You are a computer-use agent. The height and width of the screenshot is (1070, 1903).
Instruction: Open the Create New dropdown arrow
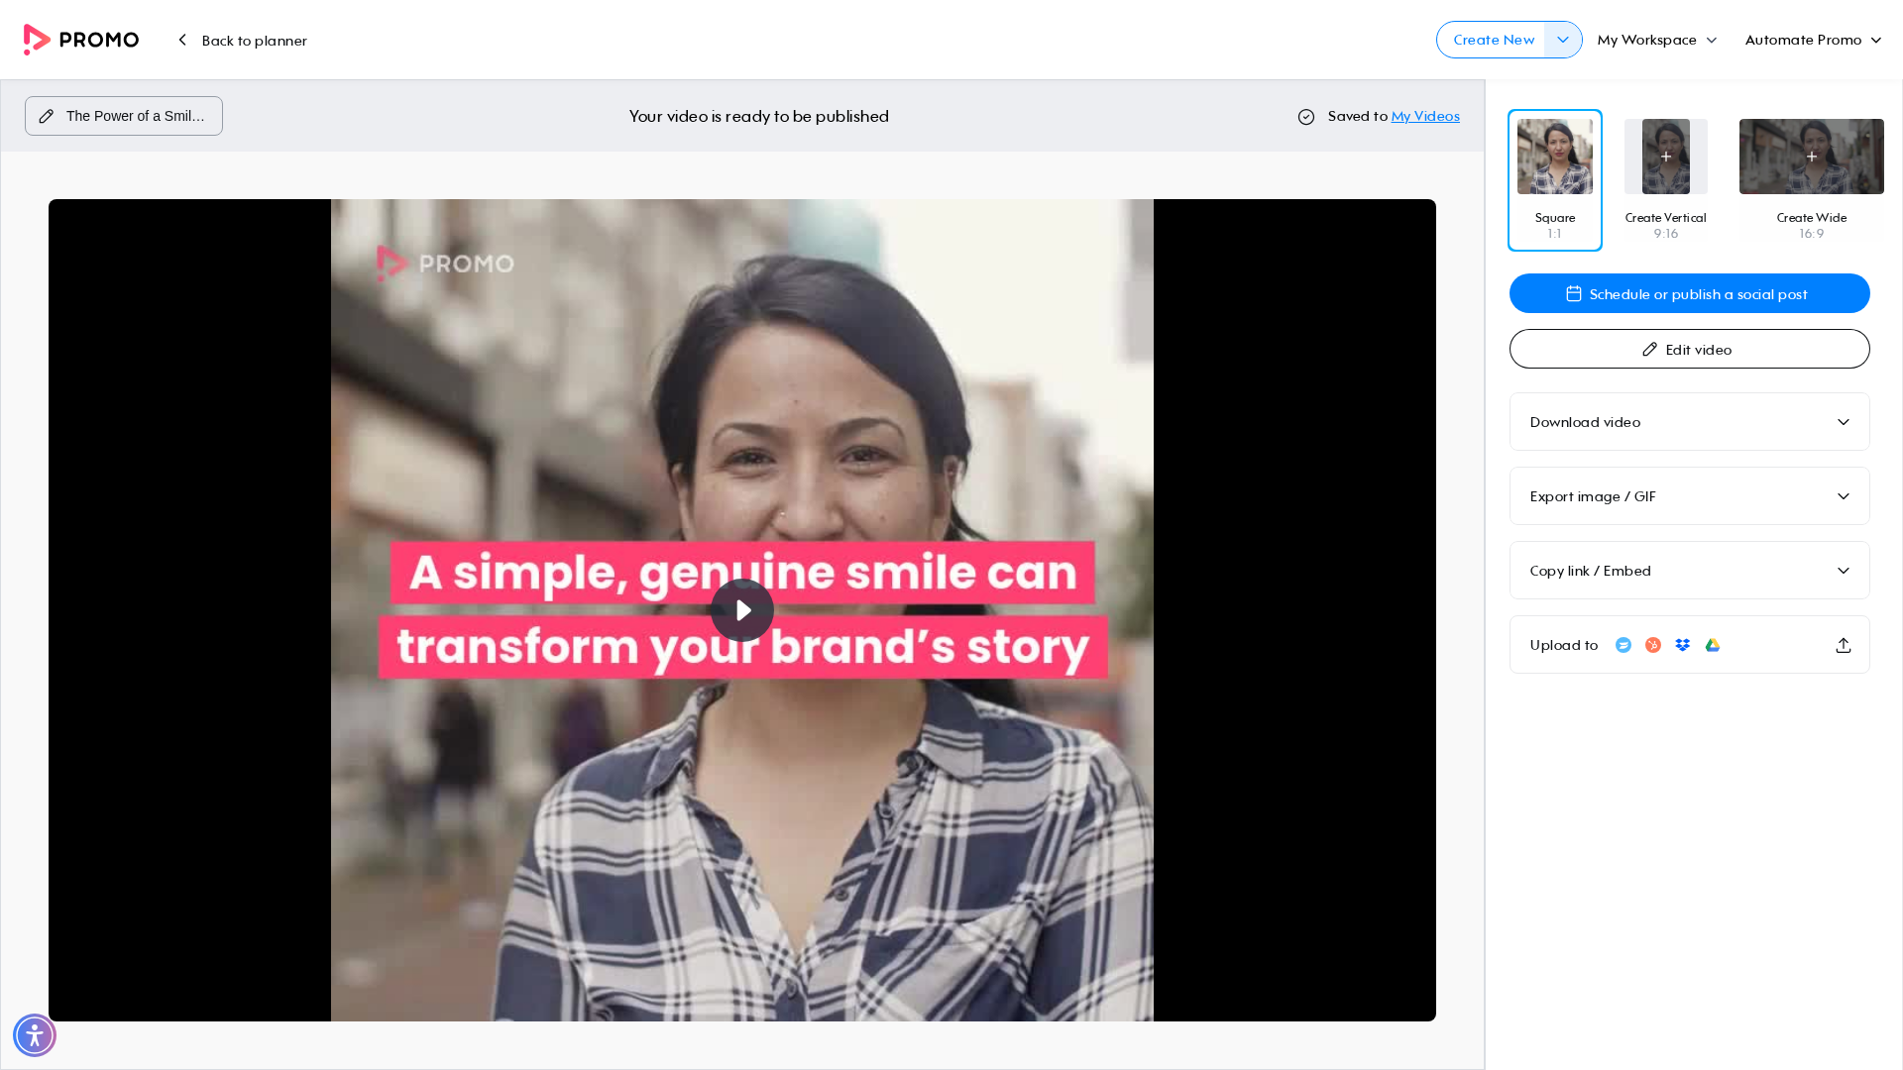coord(1563,40)
